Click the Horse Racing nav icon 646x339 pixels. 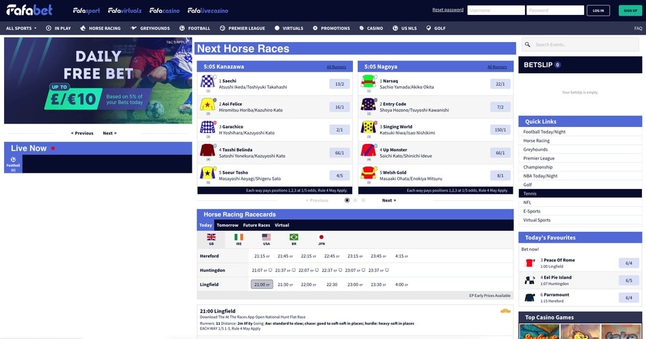83,28
